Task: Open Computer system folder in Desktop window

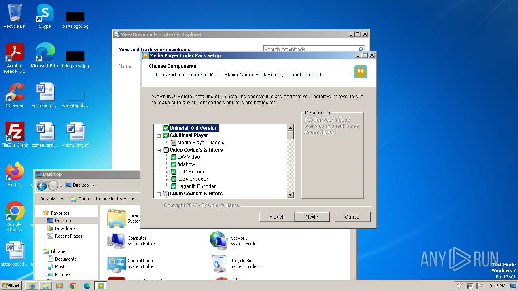Action: 131,241
